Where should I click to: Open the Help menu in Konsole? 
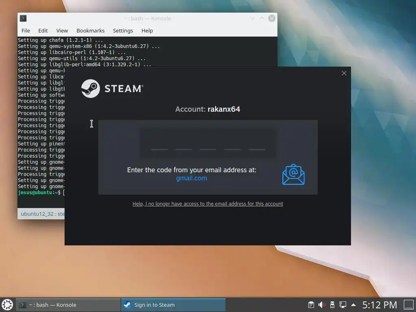pyautogui.click(x=147, y=30)
